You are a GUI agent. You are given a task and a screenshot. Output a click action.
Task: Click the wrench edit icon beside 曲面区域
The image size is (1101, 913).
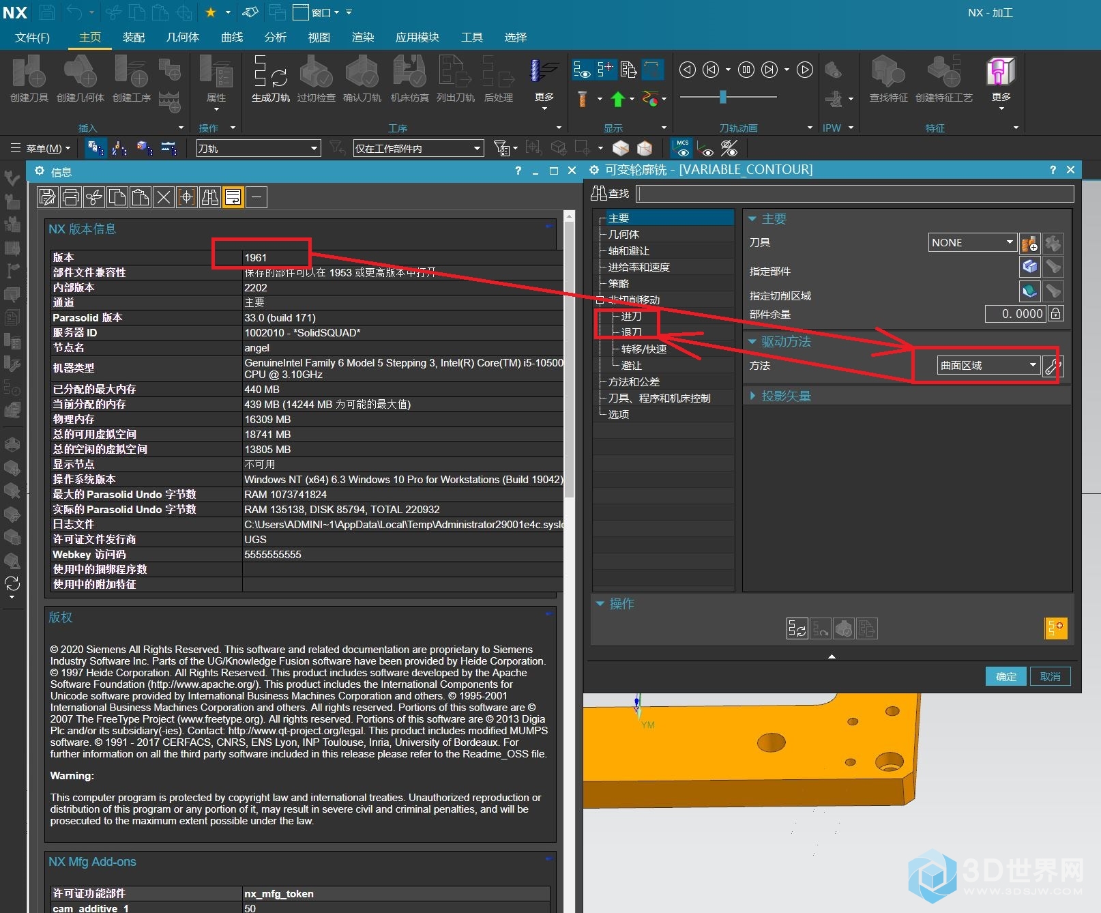tap(1053, 366)
